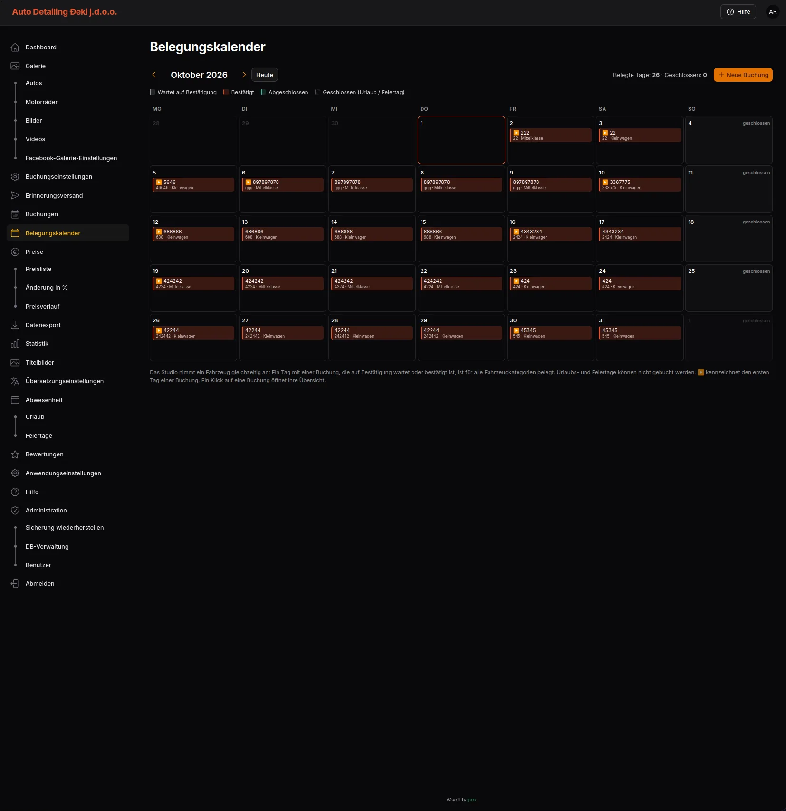This screenshot has width=786, height=811.
Task: Click Neue Buchung button
Action: click(743, 75)
